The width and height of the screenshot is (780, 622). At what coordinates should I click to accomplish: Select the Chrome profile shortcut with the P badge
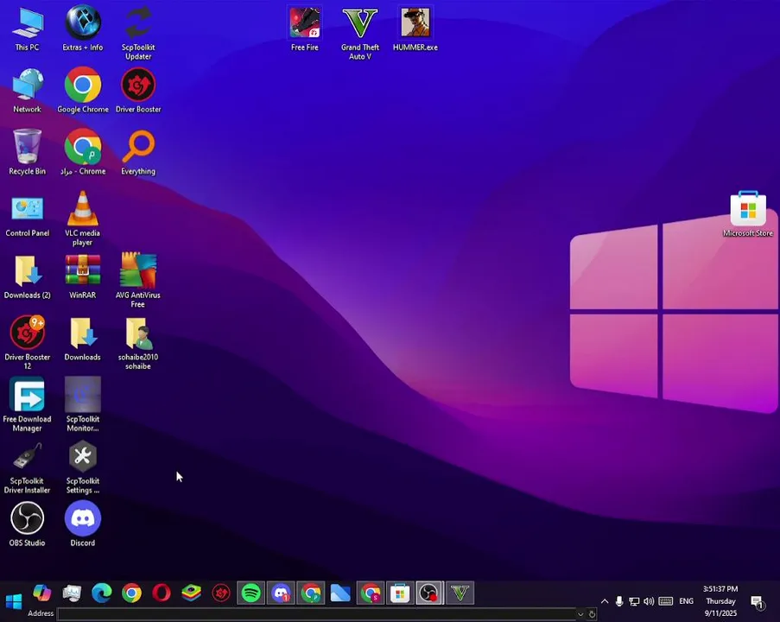click(x=83, y=153)
